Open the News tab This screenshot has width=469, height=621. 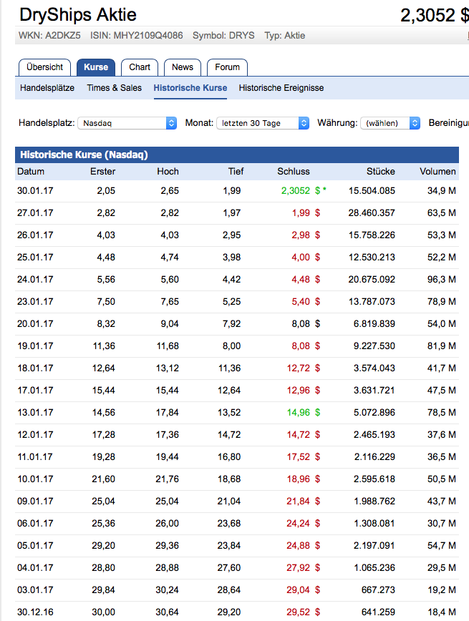[183, 67]
